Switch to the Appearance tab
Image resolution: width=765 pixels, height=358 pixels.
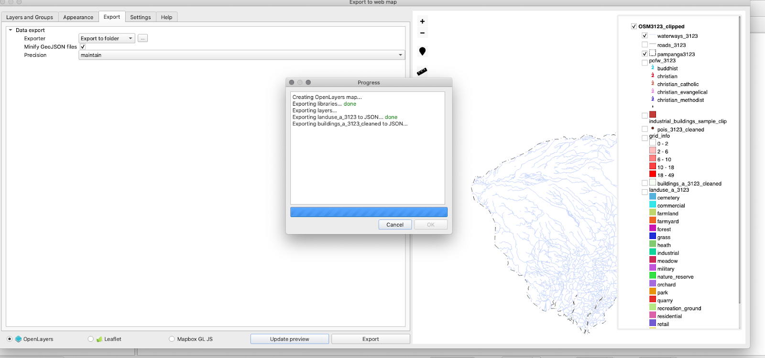point(78,17)
